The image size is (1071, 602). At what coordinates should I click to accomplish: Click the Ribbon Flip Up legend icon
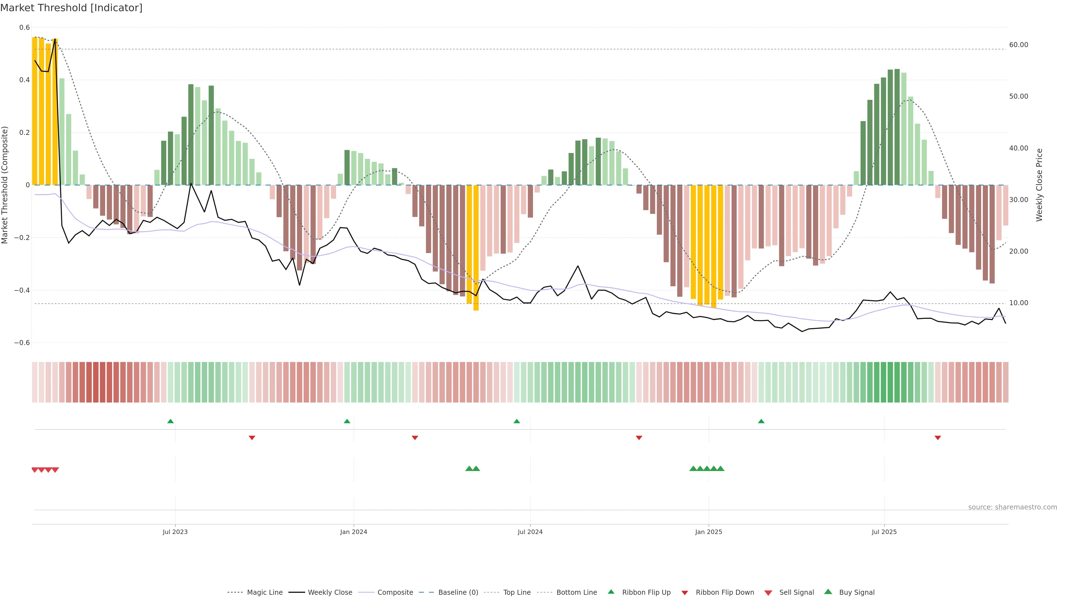tap(611, 592)
